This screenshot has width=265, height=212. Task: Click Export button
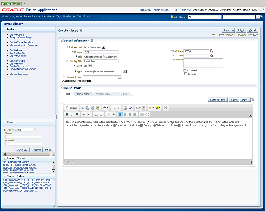(x=245, y=99)
